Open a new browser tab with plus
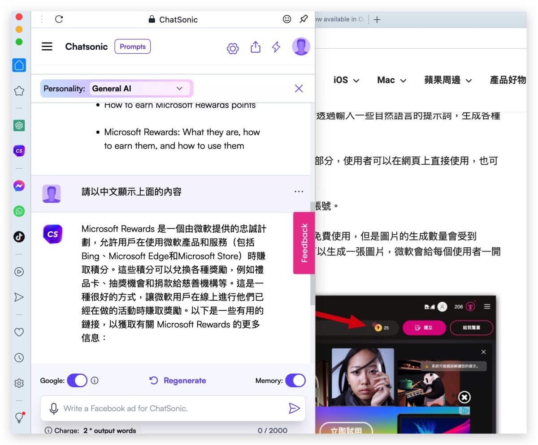The height and width of the screenshot is (445, 538). point(377,20)
